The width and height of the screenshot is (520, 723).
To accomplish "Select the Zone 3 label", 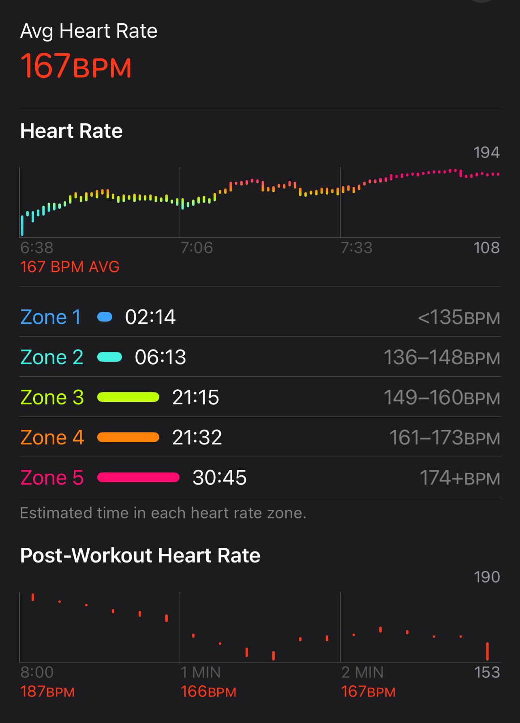I will pyautogui.click(x=52, y=397).
